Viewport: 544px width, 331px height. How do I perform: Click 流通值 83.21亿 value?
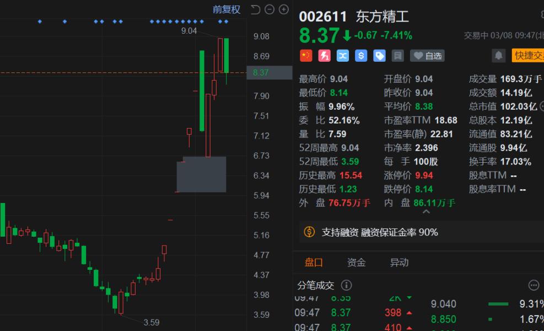pos(516,134)
